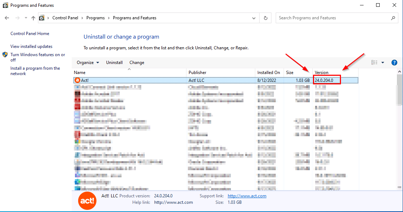Image resolution: width=403 pixels, height=212 pixels.
Task: Click the Back navigation arrow
Action: (7, 18)
